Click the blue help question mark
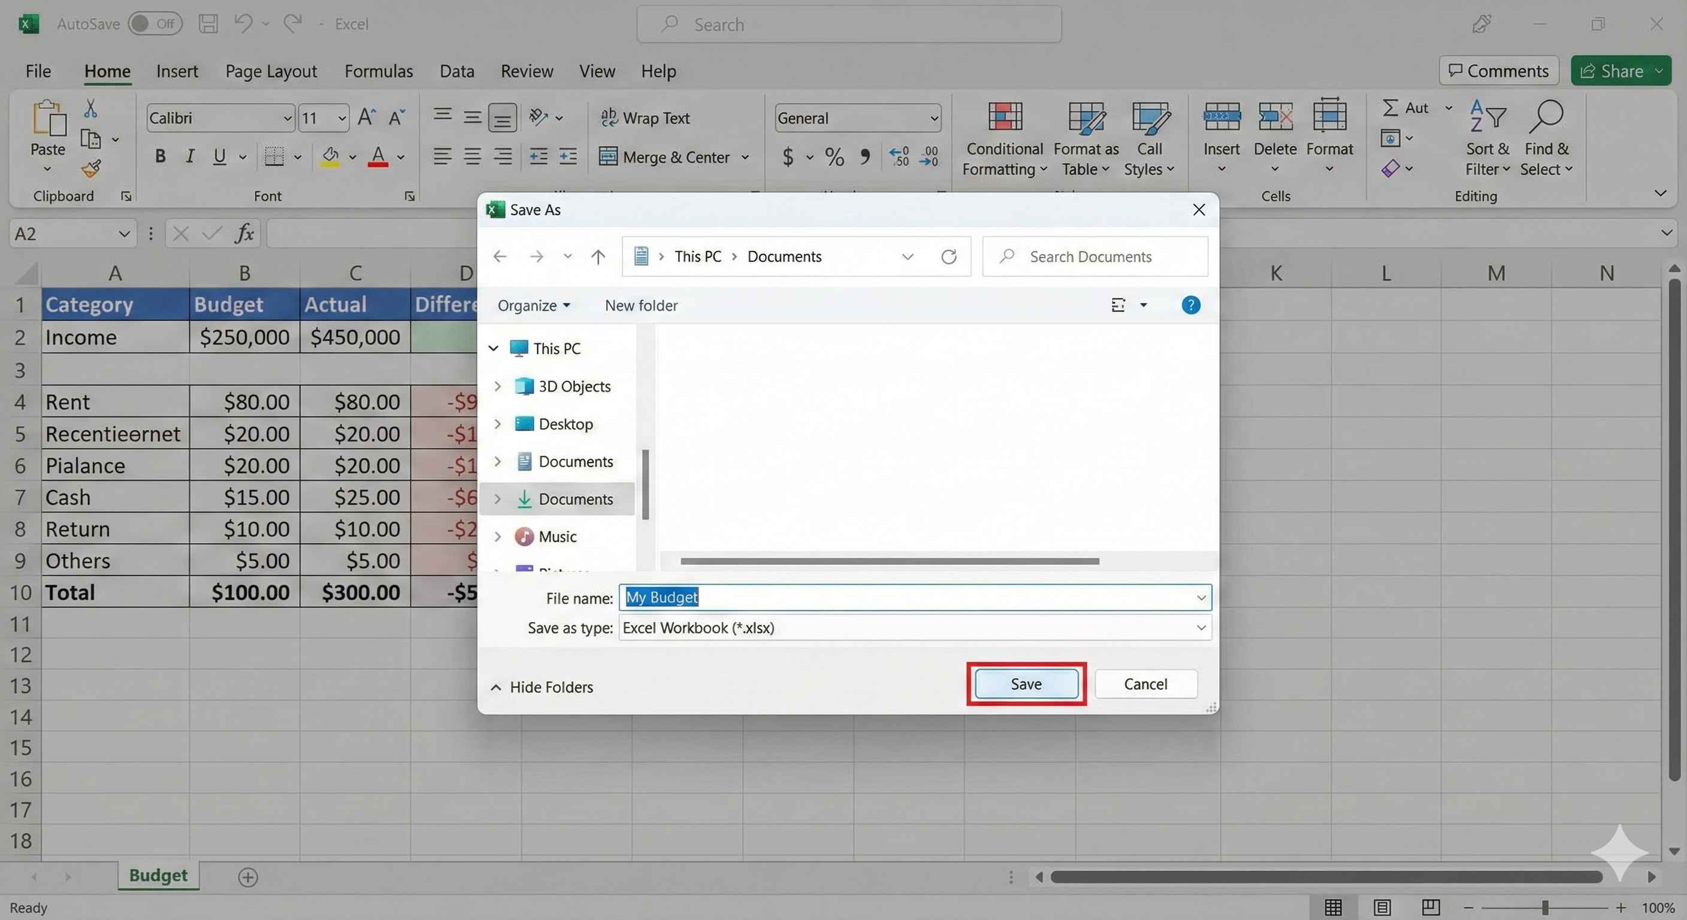The image size is (1687, 920). pos(1190,305)
